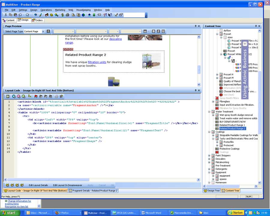This screenshot has height=216, width=270.
Task: Expand the Paint Strippers tree node
Action: pyautogui.click(x=209, y=155)
